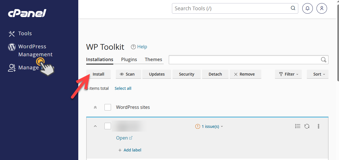Click the Select all link

[123, 88]
